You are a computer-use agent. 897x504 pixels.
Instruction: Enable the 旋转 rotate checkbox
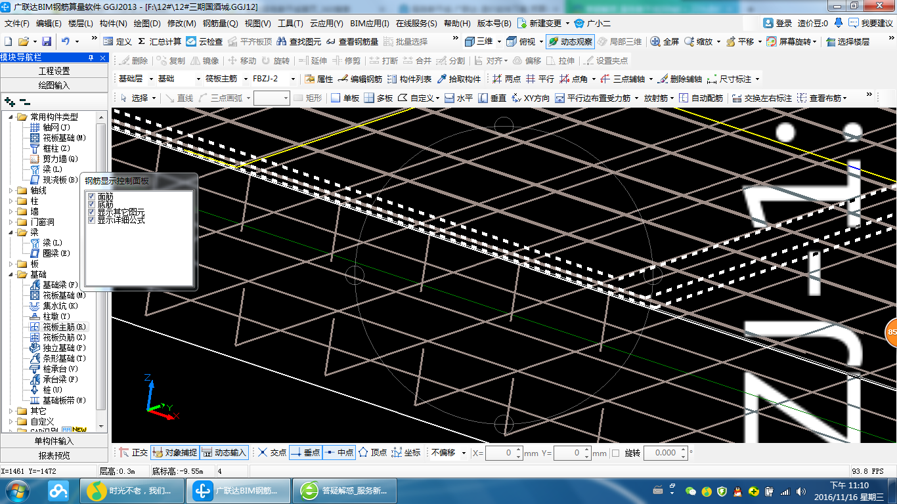615,453
